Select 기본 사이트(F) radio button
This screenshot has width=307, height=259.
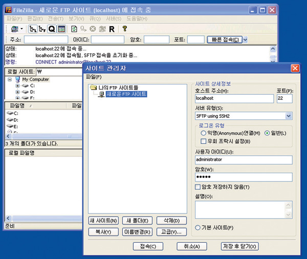(x=198, y=227)
